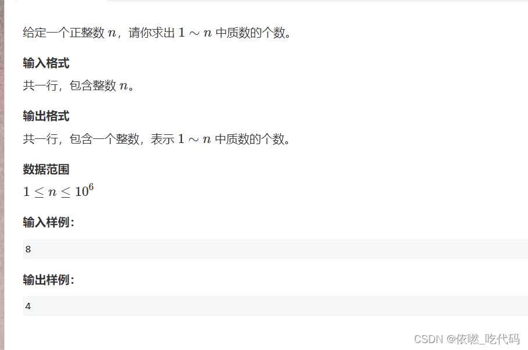Click the exponent 6 in the data range
The image size is (528, 350).
pos(91,187)
